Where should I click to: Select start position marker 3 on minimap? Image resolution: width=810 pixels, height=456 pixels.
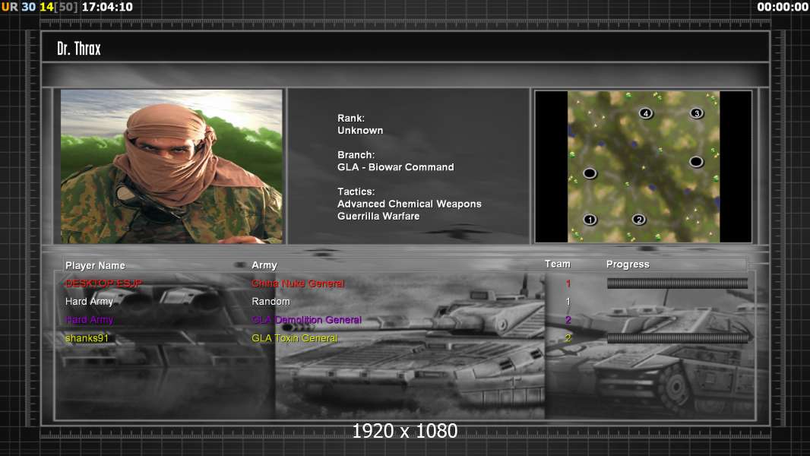coord(696,113)
